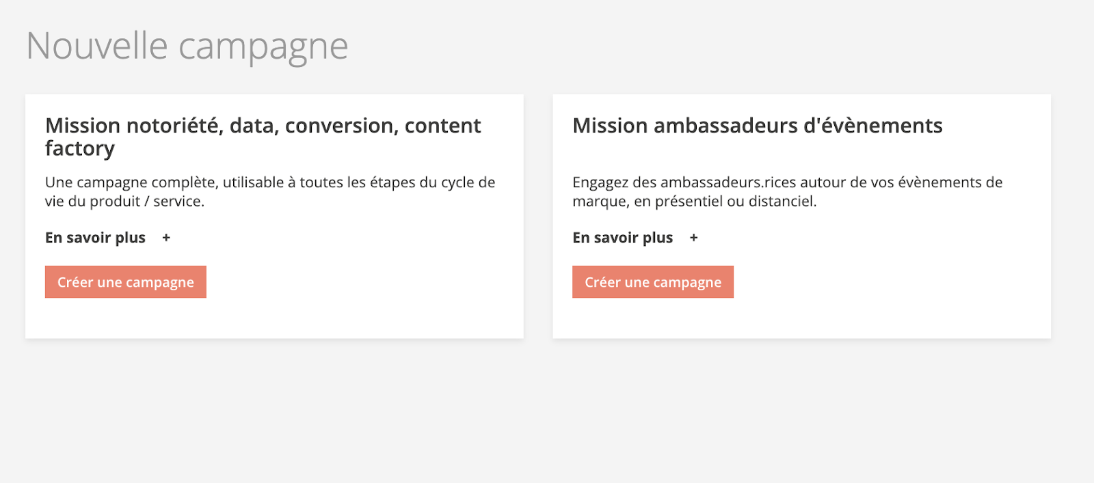This screenshot has width=1094, height=483.
Task: Click the "Nouvelle campagne" page heading
Action: point(187,46)
